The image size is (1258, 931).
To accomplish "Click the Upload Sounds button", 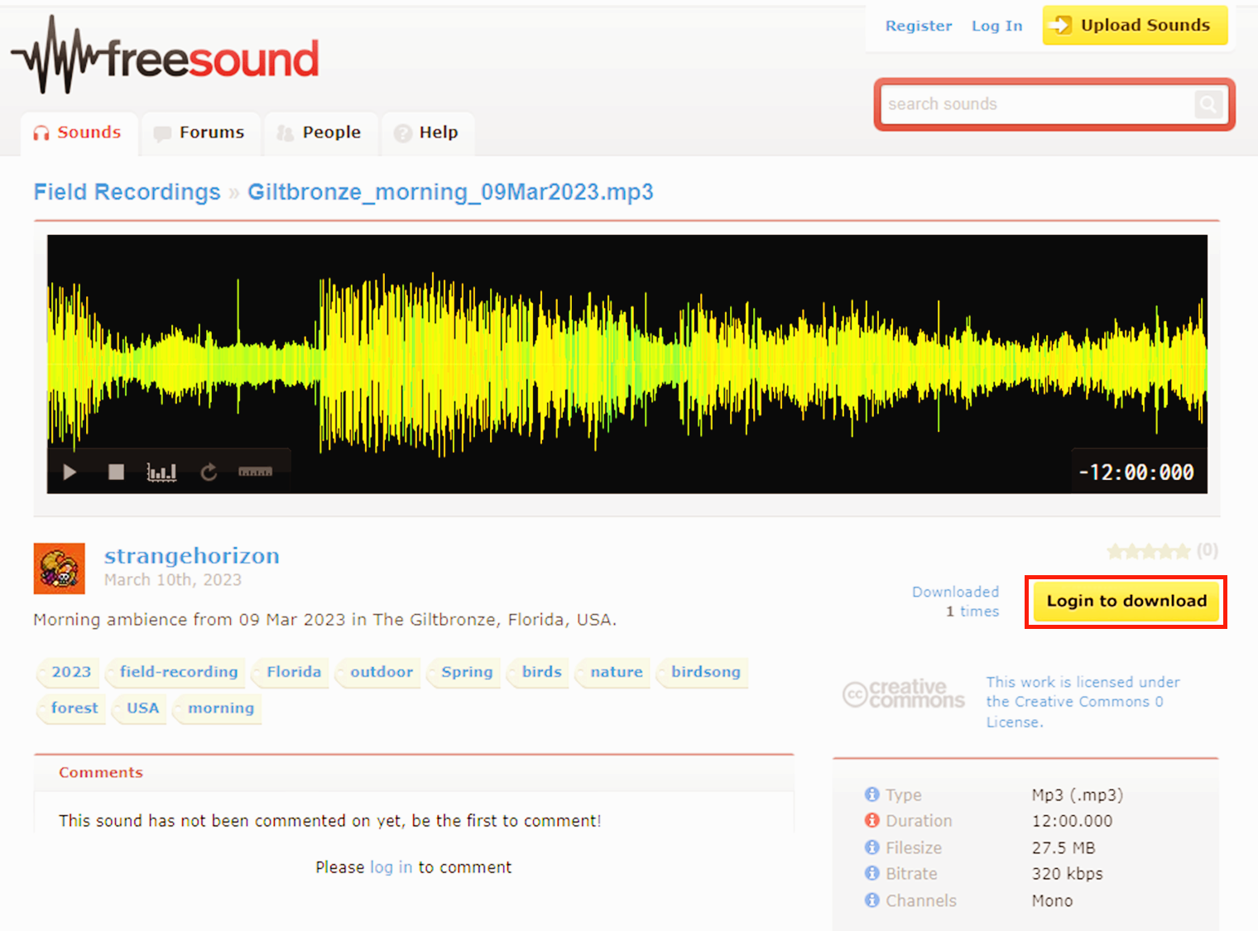I will point(1135,25).
